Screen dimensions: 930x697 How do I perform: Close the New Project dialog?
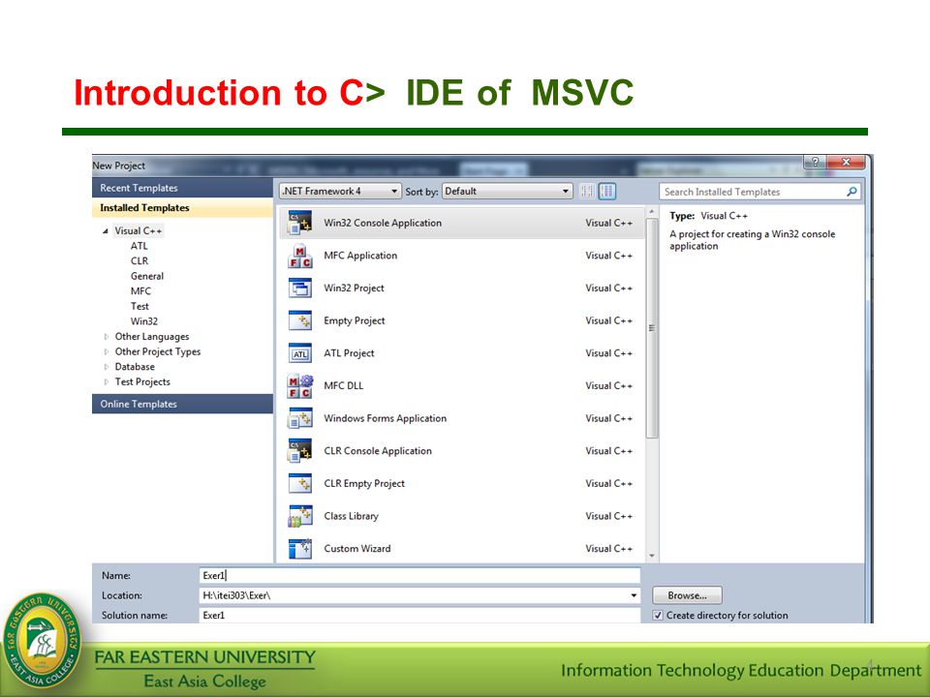(x=846, y=162)
